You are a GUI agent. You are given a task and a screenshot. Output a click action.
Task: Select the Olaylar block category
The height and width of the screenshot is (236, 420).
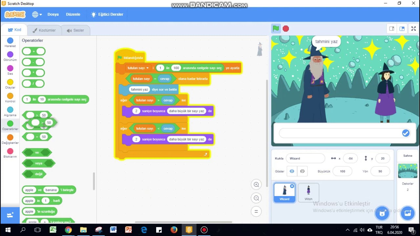[10, 84]
